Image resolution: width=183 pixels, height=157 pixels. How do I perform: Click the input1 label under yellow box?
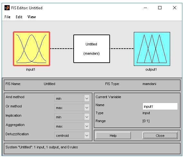pos(31,69)
